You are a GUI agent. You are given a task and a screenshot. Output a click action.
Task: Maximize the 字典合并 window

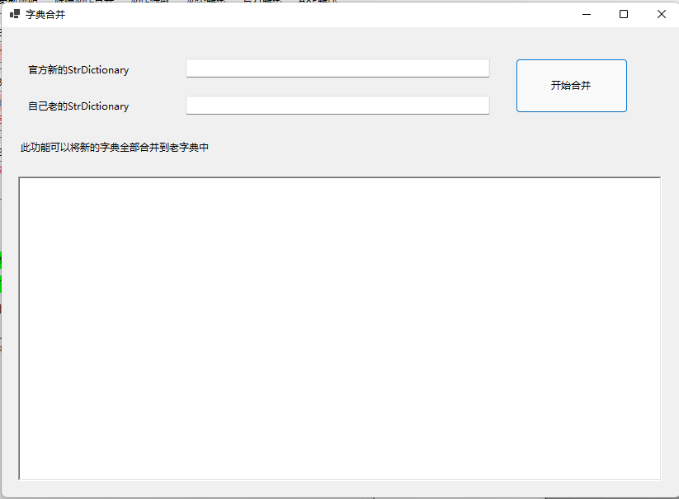(624, 14)
